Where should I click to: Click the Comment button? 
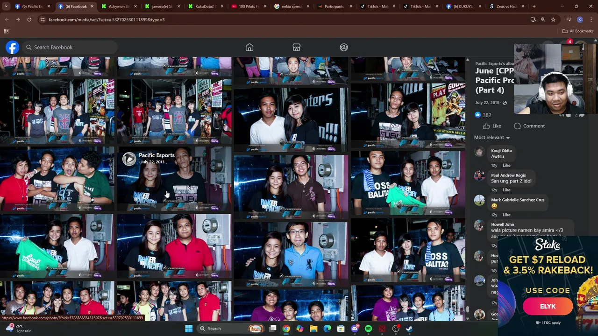click(x=529, y=126)
